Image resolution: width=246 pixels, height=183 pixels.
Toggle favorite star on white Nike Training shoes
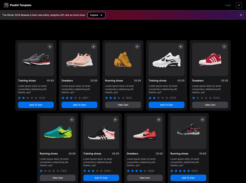tap(181, 47)
